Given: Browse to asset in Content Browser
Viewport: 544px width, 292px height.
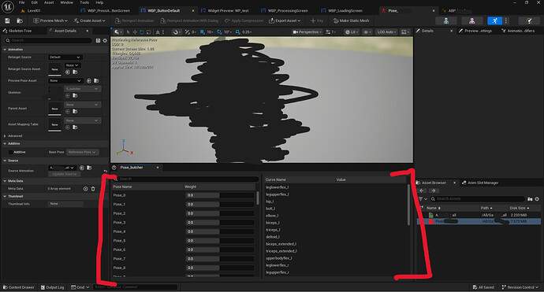Looking at the screenshot, I should click(20, 20).
